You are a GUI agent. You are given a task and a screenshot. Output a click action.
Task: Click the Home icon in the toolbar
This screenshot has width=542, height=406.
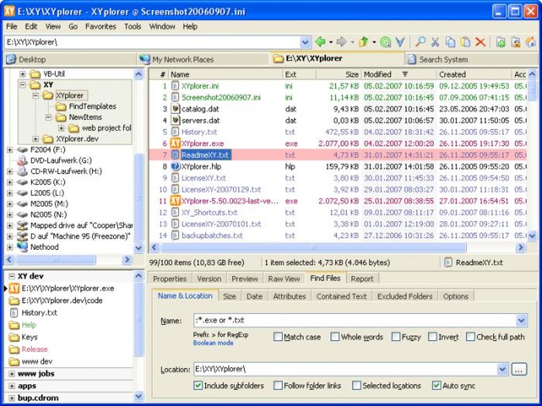click(531, 42)
